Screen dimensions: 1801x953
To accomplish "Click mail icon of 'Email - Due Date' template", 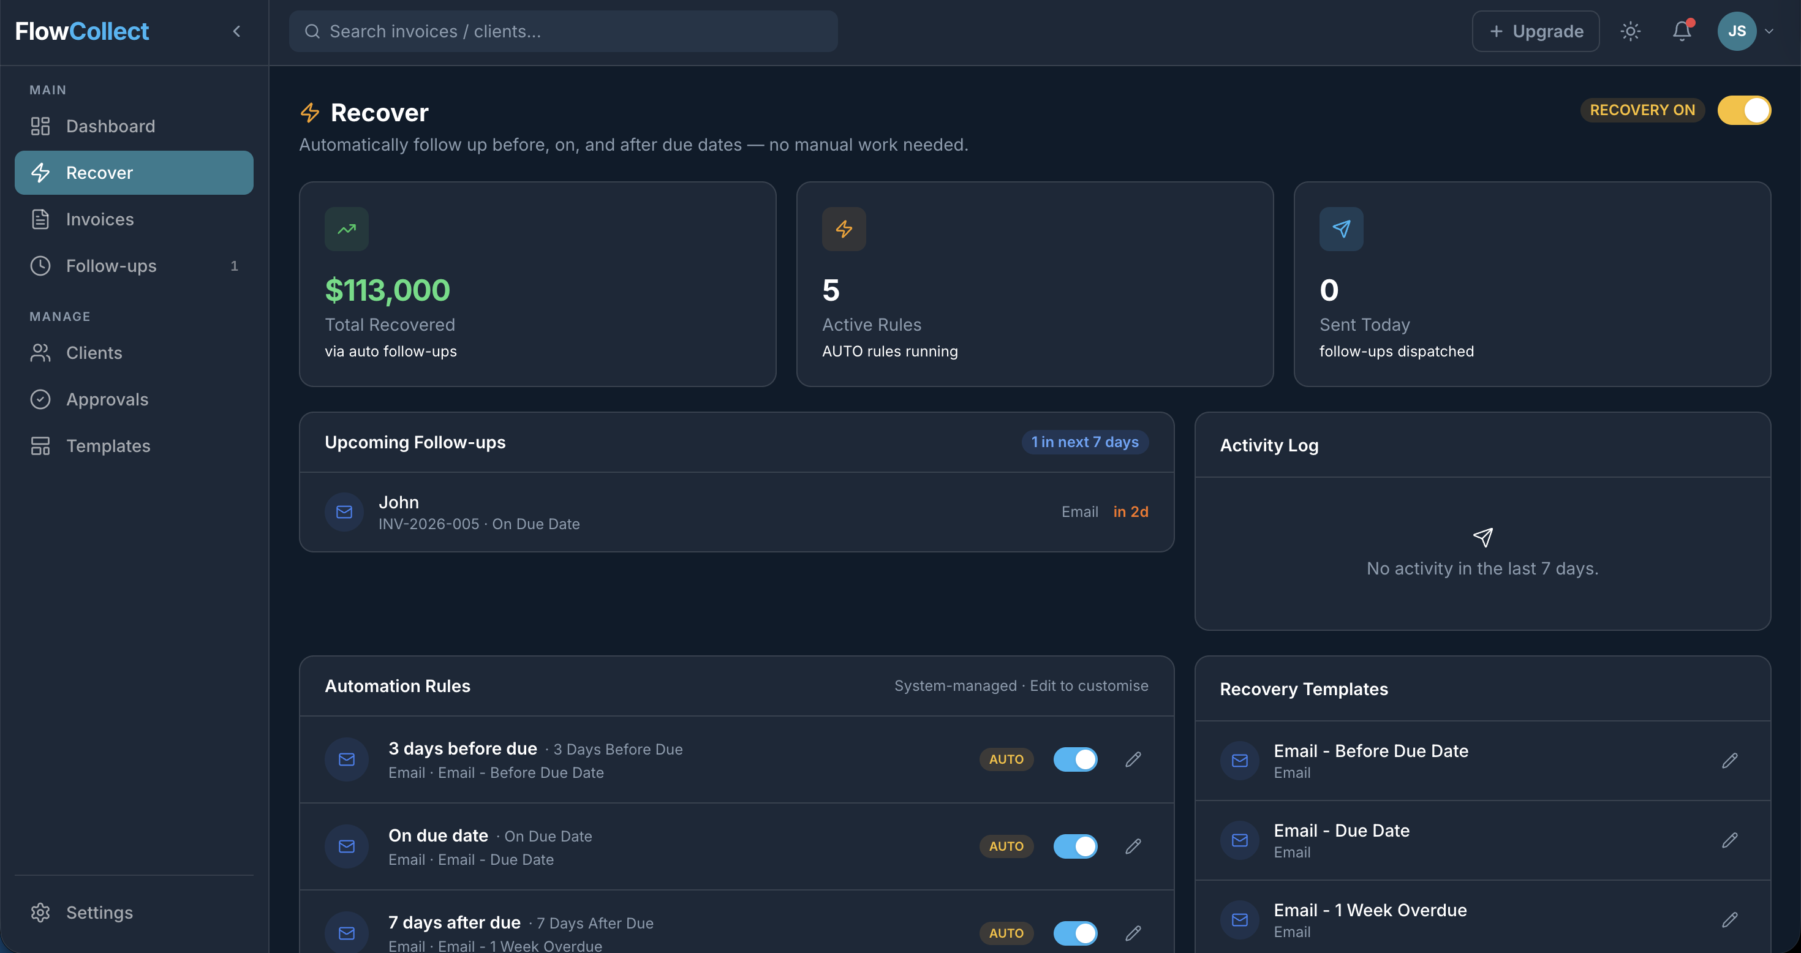I will click(x=1240, y=840).
